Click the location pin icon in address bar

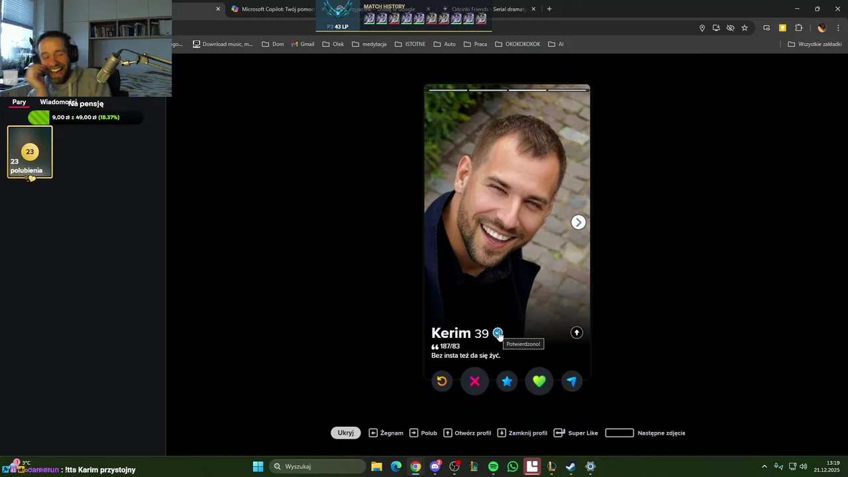[x=702, y=28]
